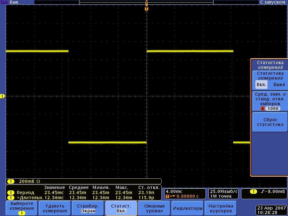Turn measurement statistics Вкл. on
288x216 pixels.
[x=261, y=85]
